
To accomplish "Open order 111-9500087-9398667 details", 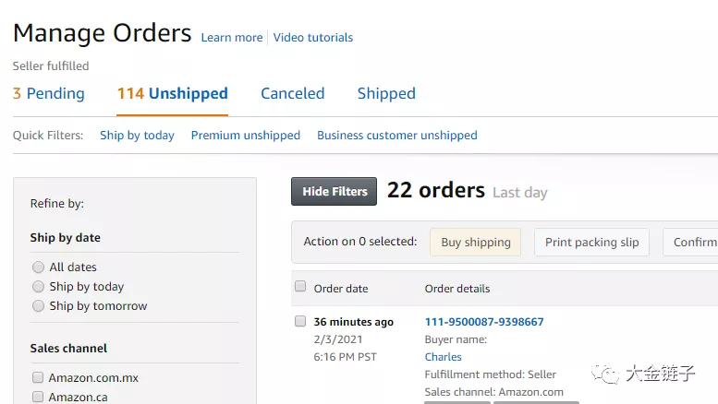I will click(x=483, y=322).
